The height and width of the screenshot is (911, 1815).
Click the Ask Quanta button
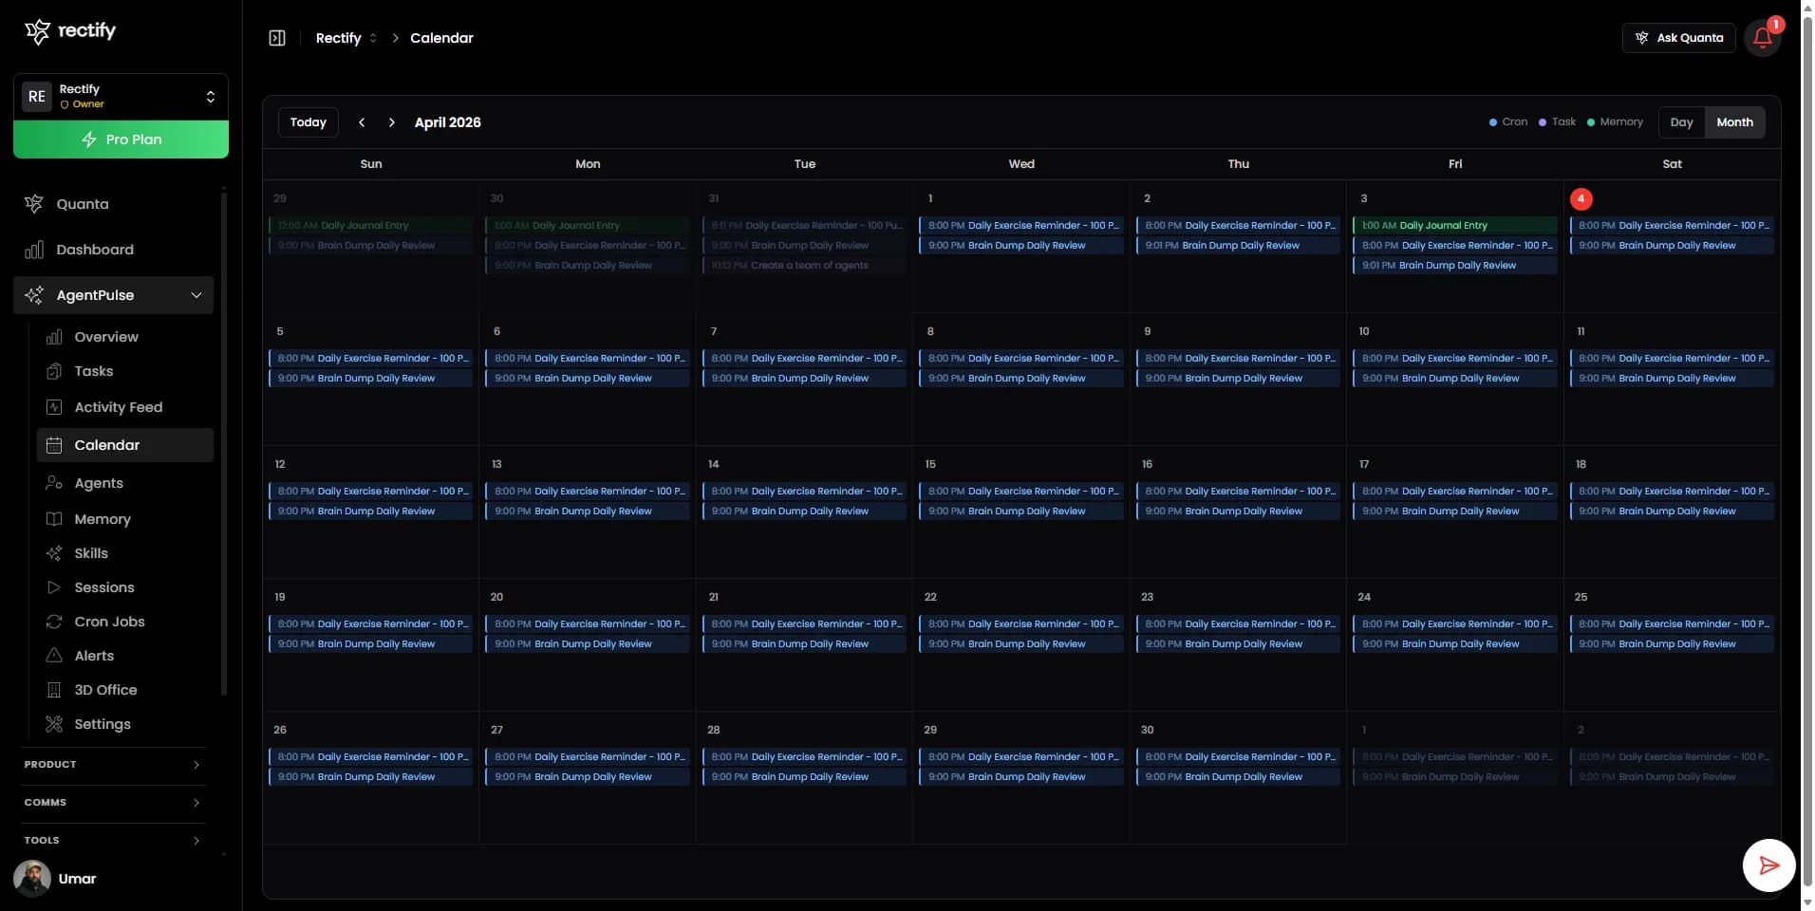1678,38
